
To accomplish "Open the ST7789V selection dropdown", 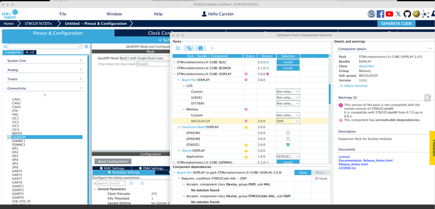I will [288, 103].
